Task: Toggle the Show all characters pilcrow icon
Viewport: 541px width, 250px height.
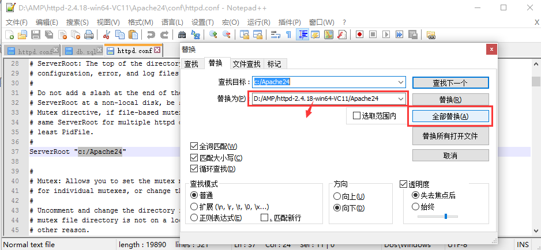Action: 289,35
